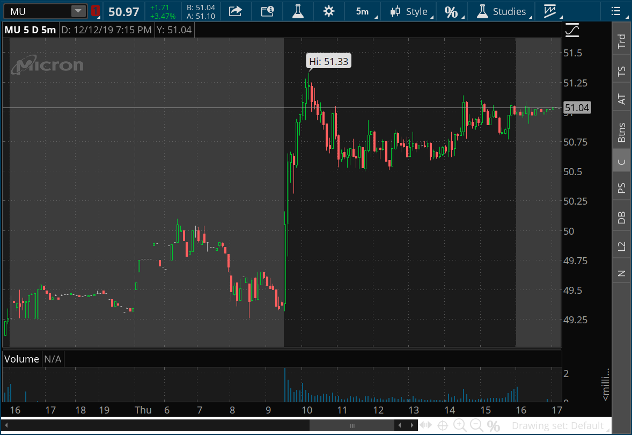Click the N/A volume value label
Screen dimensions: 632x435
click(x=53, y=359)
